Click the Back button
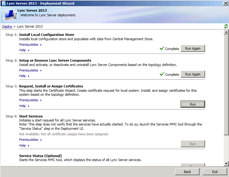This screenshot has width=229, height=177. (187, 171)
